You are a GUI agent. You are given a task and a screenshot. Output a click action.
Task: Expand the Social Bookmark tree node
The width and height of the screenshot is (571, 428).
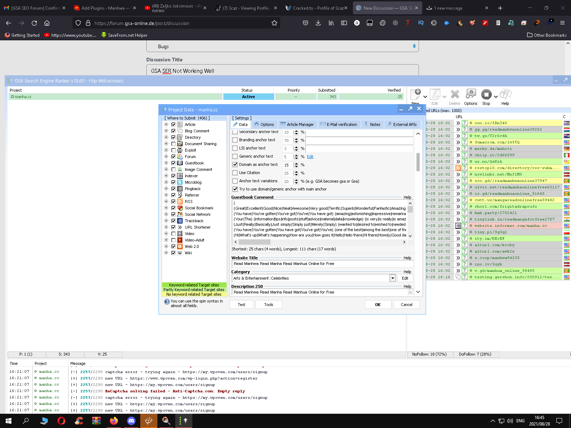coord(166,208)
